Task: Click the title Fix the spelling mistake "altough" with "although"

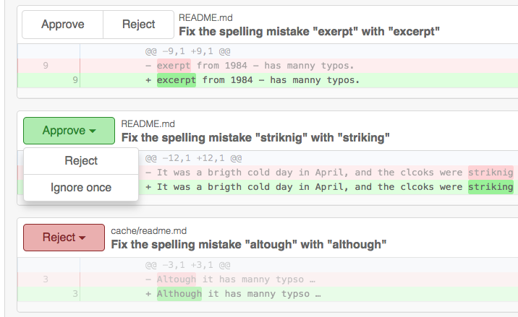Action: (248, 245)
